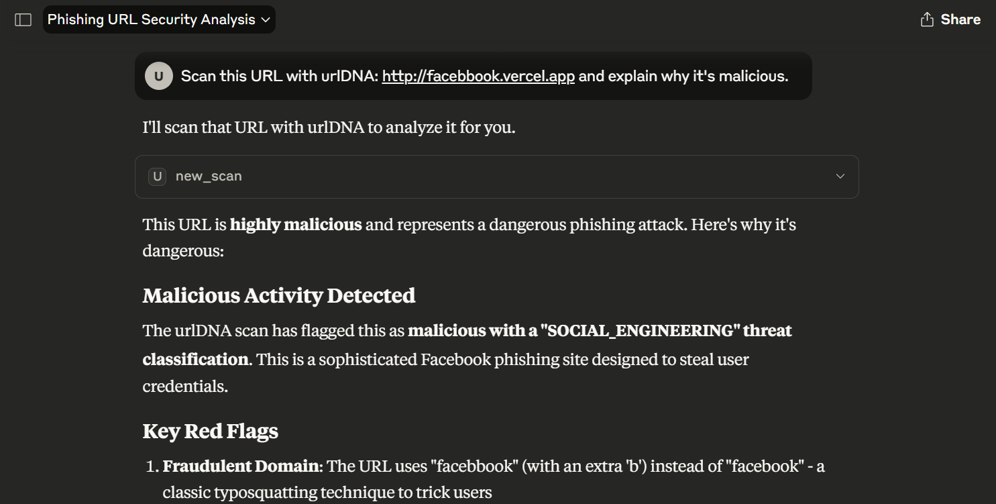Open the facebbook.vercel.app link
The width and height of the screenshot is (996, 504).
point(478,77)
